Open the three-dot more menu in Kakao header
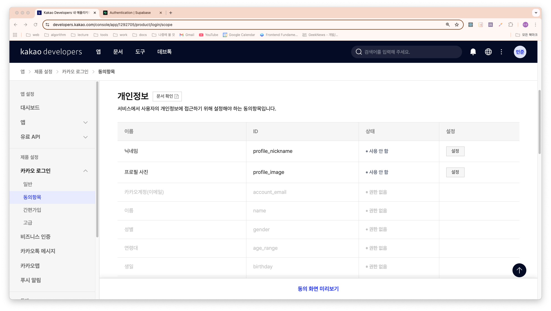 [501, 52]
